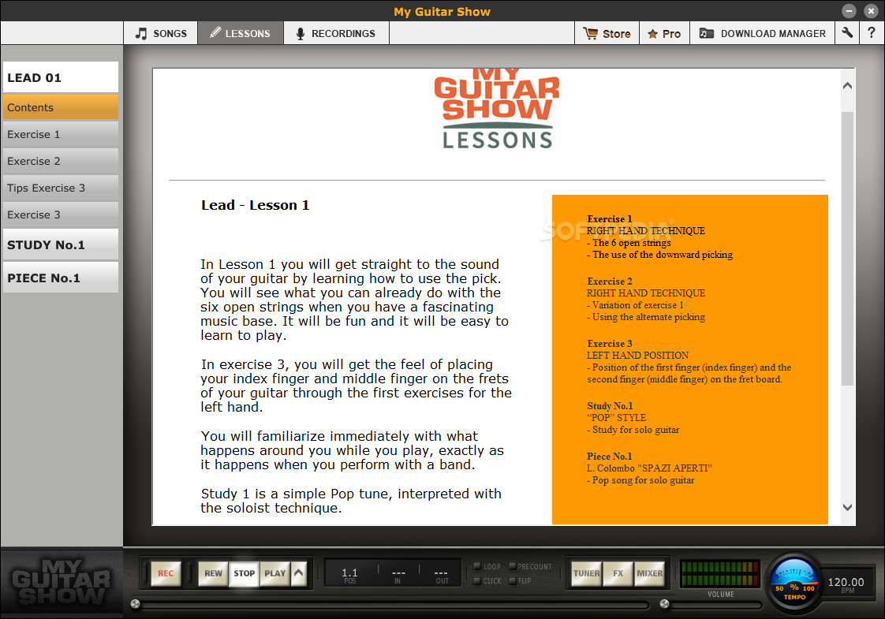
Task: Enable the CLICK metronome checkbox
Action: [477, 580]
